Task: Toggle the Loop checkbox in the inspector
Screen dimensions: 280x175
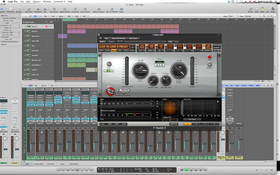Action: tap(10, 23)
